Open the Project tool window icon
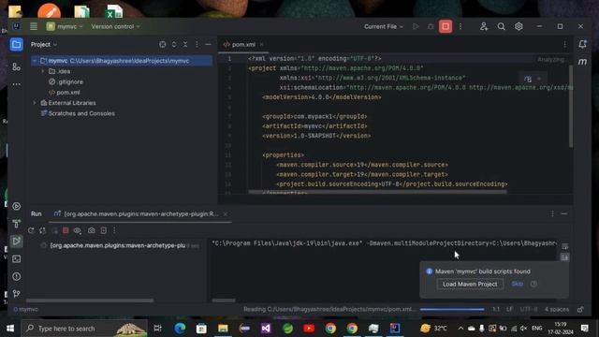 pos(17,45)
